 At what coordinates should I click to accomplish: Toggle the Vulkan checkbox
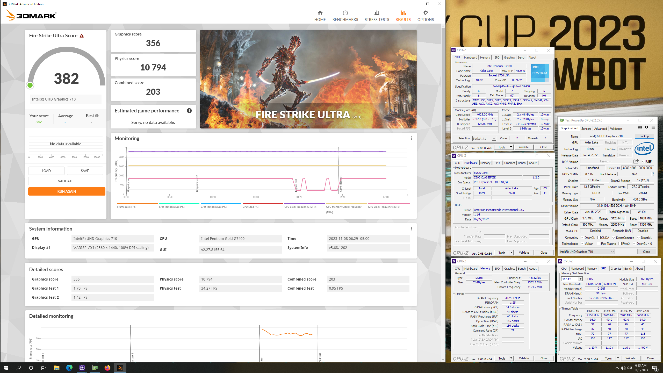[582, 244]
